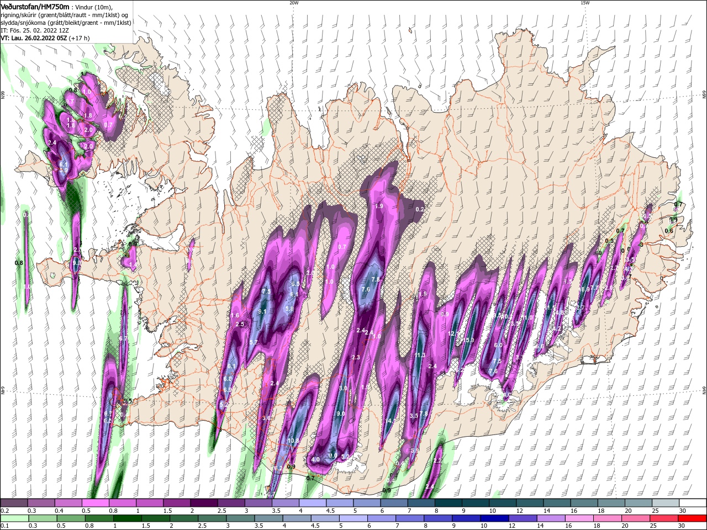Click the royal blue 8 rain legend swatch
The height and width of the screenshot is (530, 707).
coord(438,518)
